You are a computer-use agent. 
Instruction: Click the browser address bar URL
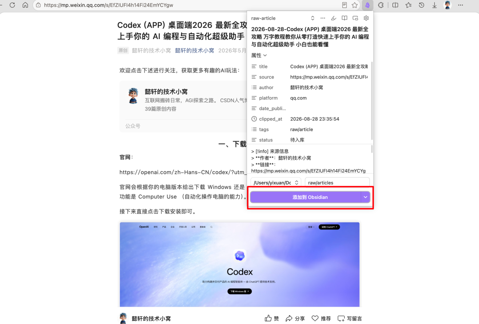(109, 5)
